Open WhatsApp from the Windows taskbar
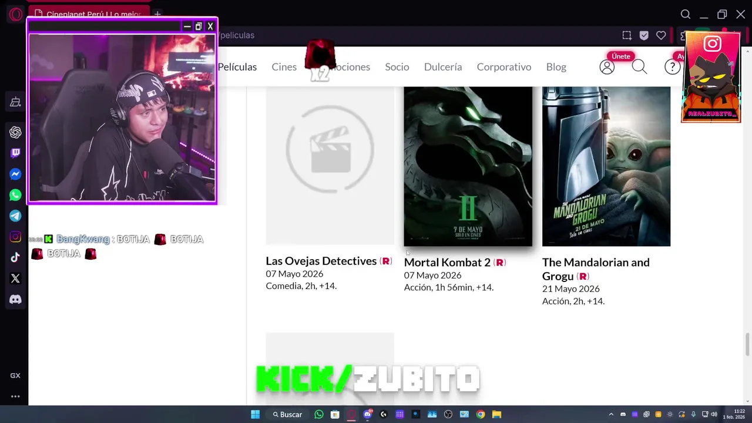This screenshot has height=423, width=752. click(x=319, y=414)
